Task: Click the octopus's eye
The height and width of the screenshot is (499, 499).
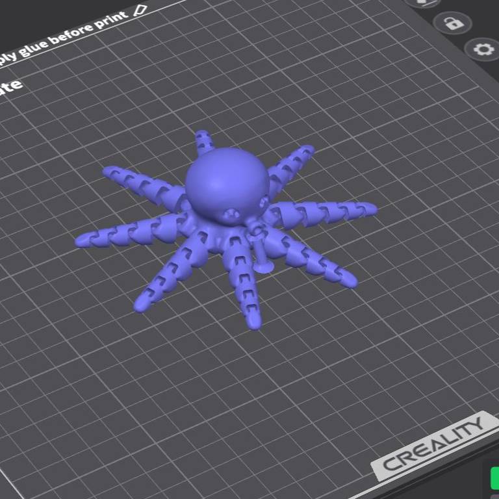Action: pos(229,215)
